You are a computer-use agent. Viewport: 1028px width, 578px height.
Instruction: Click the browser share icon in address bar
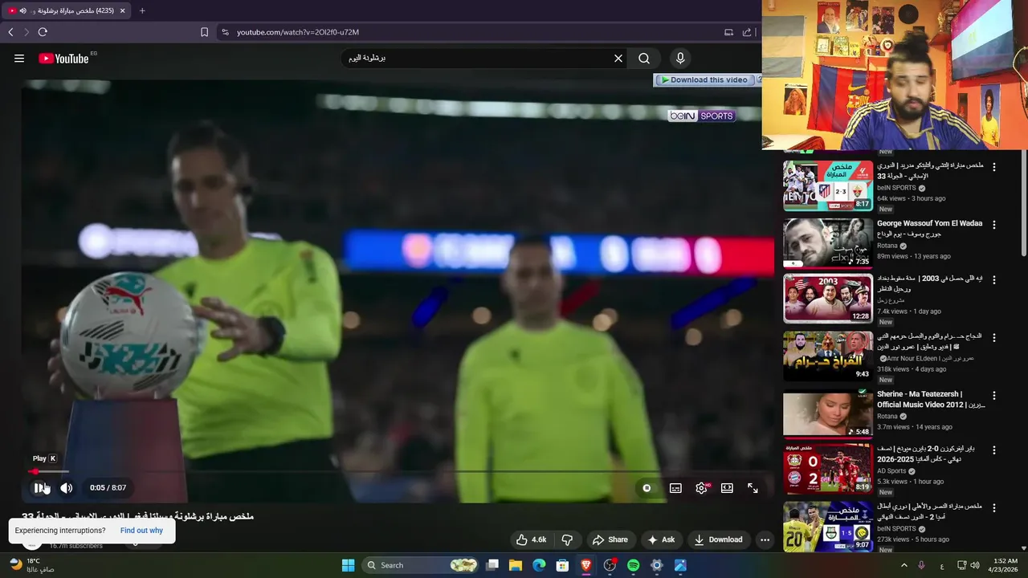pyautogui.click(x=747, y=32)
